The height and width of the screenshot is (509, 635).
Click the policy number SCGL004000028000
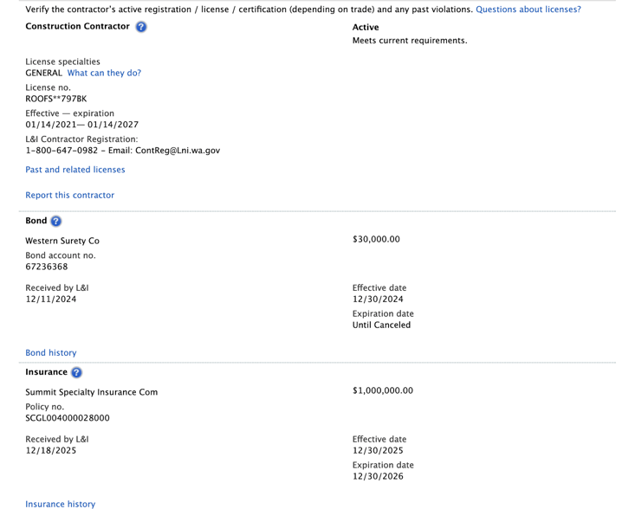click(x=68, y=418)
